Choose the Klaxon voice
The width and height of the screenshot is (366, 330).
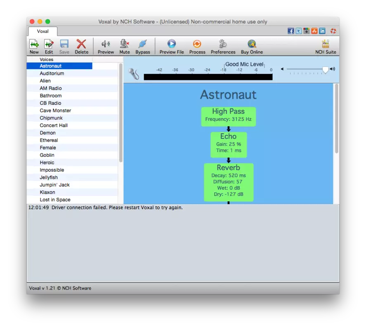pyautogui.click(x=72, y=193)
